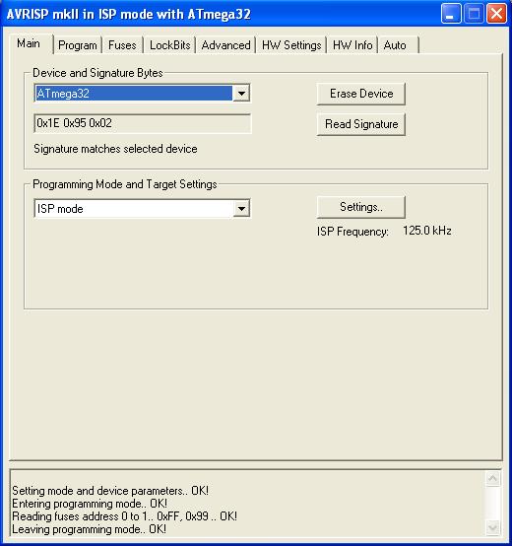512x546 pixels.
Task: Click the down arrow of the log scrollbar
Action: tap(493, 527)
